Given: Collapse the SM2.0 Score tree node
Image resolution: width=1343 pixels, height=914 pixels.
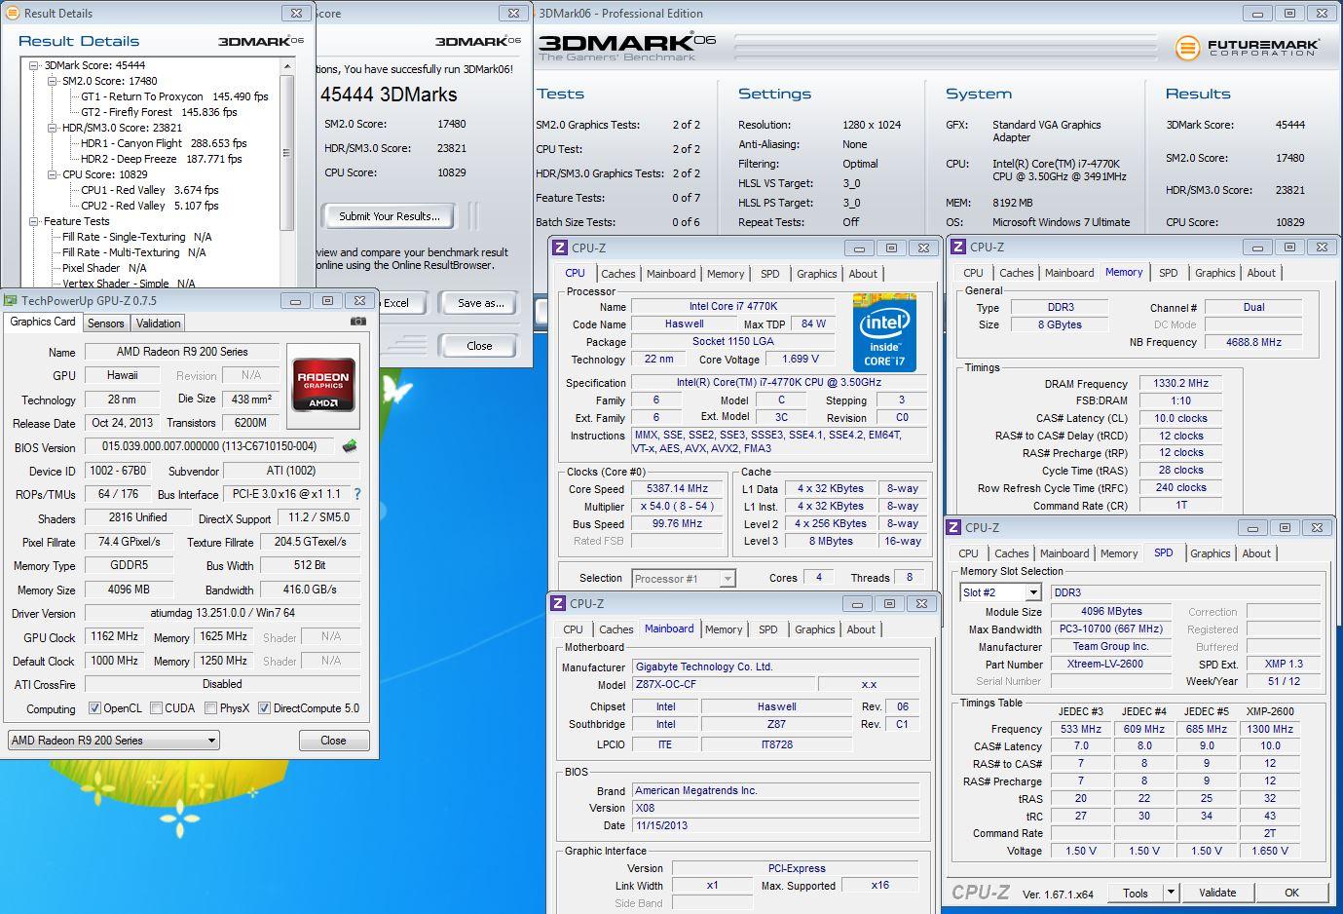Looking at the screenshot, I should click(53, 81).
